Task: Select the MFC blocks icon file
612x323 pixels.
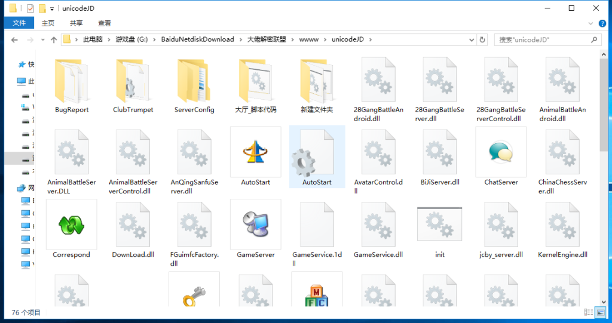Action: coord(317,290)
